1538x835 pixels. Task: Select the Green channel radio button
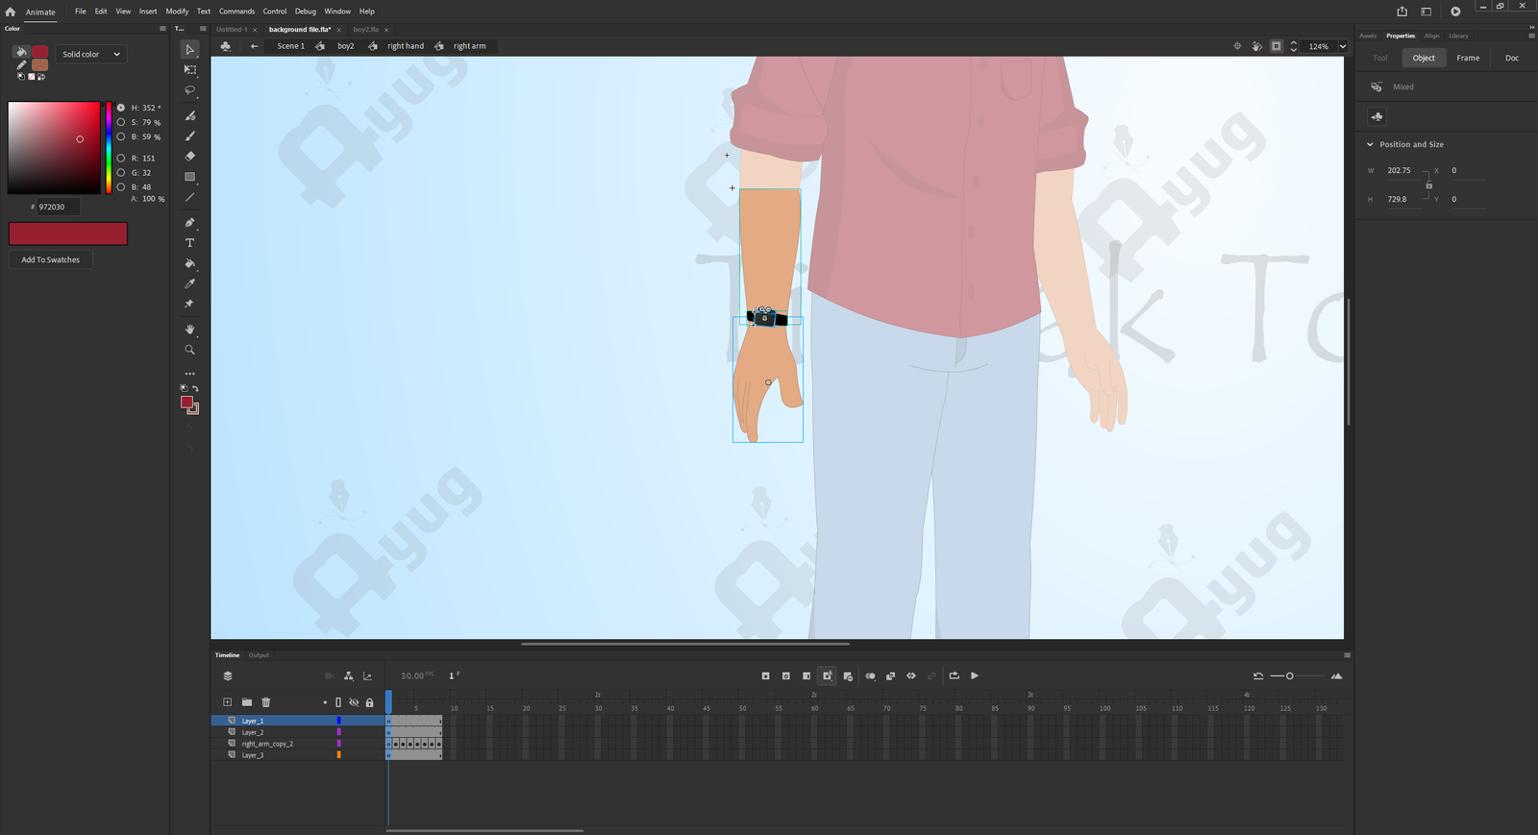(x=121, y=173)
